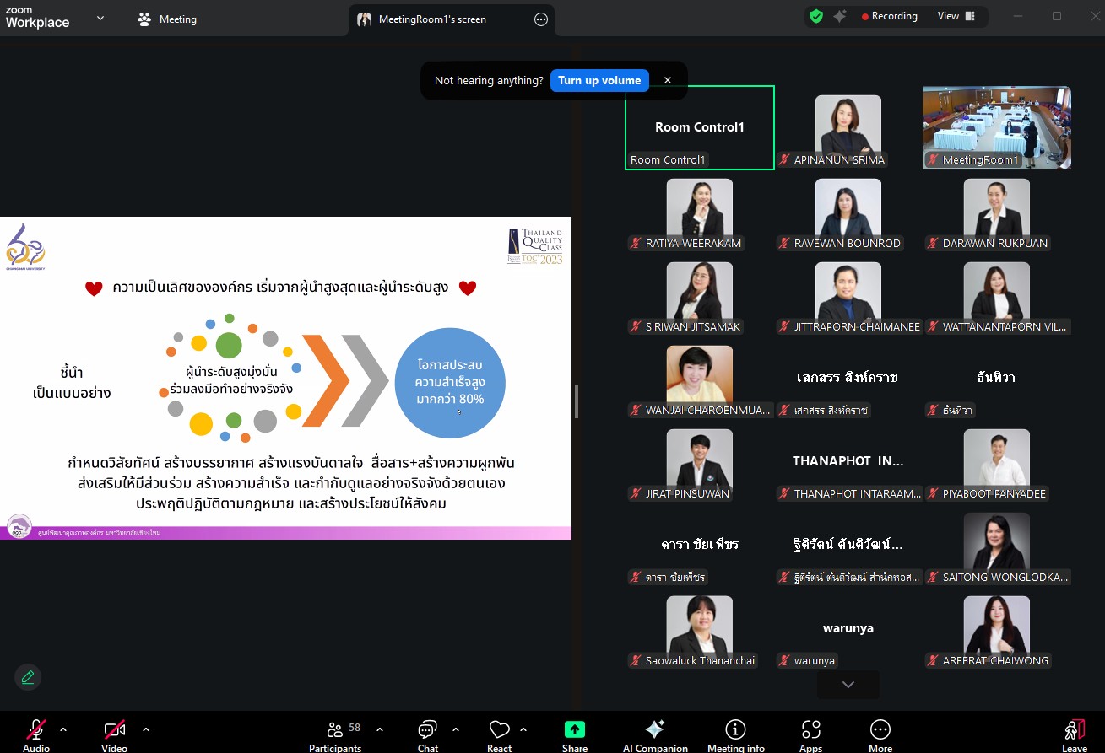Leave the meeting
The width and height of the screenshot is (1105, 753).
[x=1074, y=733]
